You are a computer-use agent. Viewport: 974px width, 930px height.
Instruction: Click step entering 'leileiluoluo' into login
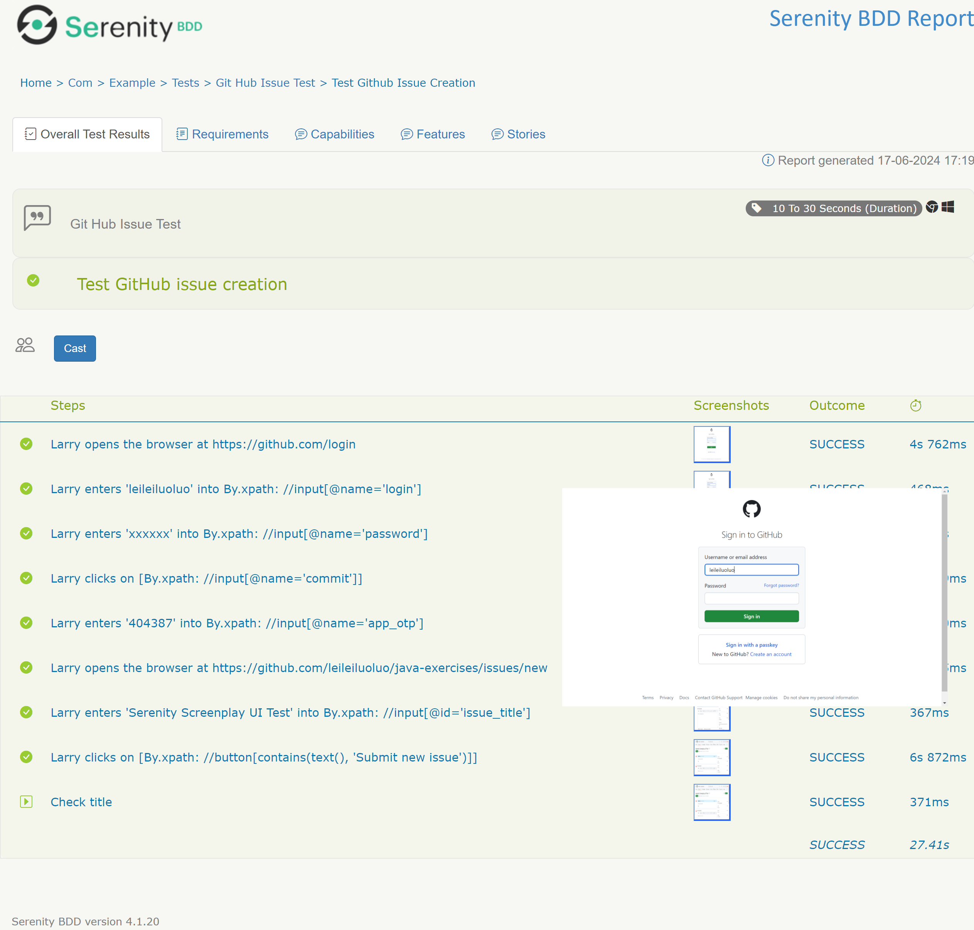tap(236, 489)
